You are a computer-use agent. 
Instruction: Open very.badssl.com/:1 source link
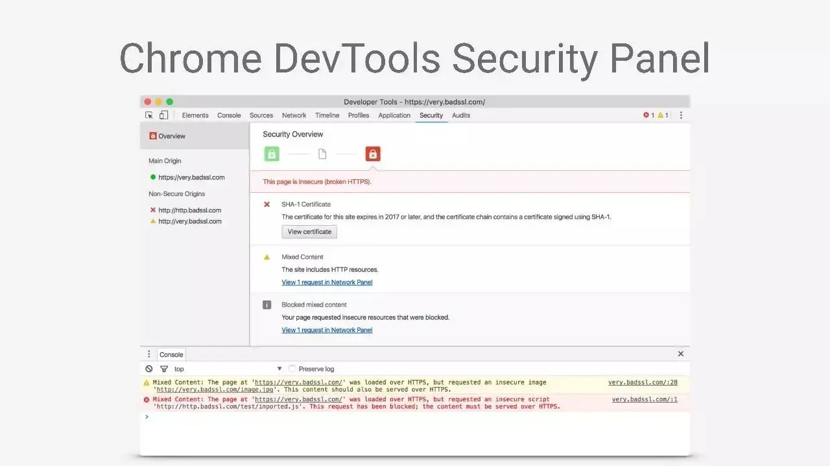[x=645, y=399]
